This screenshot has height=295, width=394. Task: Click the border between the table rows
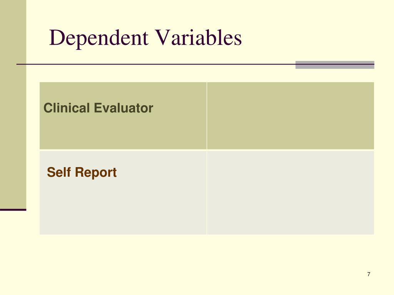click(207, 150)
